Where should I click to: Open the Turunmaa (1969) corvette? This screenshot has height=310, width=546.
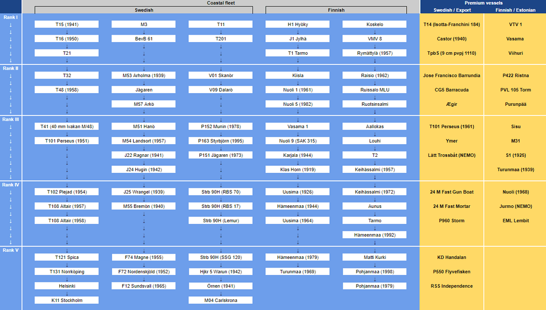tap(297, 271)
